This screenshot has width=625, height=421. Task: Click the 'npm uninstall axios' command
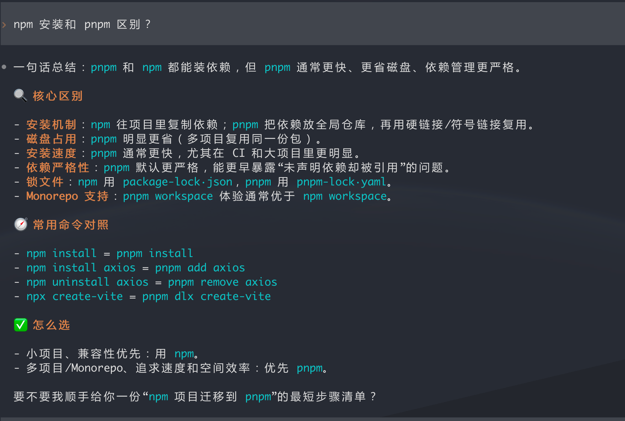(x=87, y=282)
